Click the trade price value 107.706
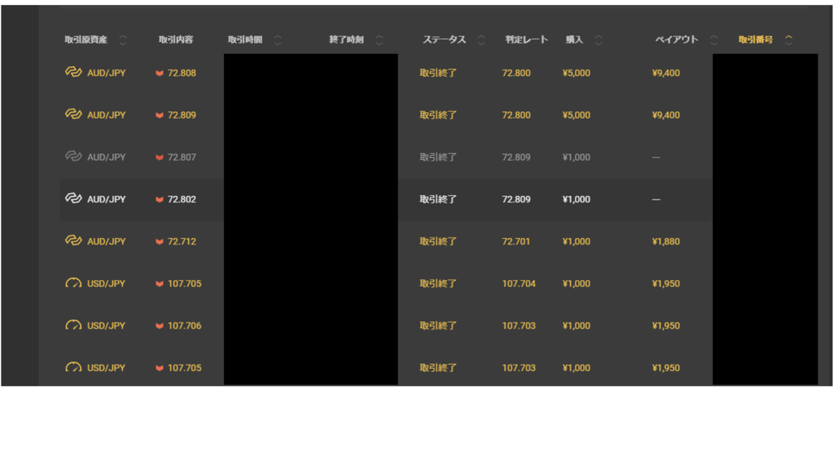This screenshot has width=837, height=470. coord(185,325)
